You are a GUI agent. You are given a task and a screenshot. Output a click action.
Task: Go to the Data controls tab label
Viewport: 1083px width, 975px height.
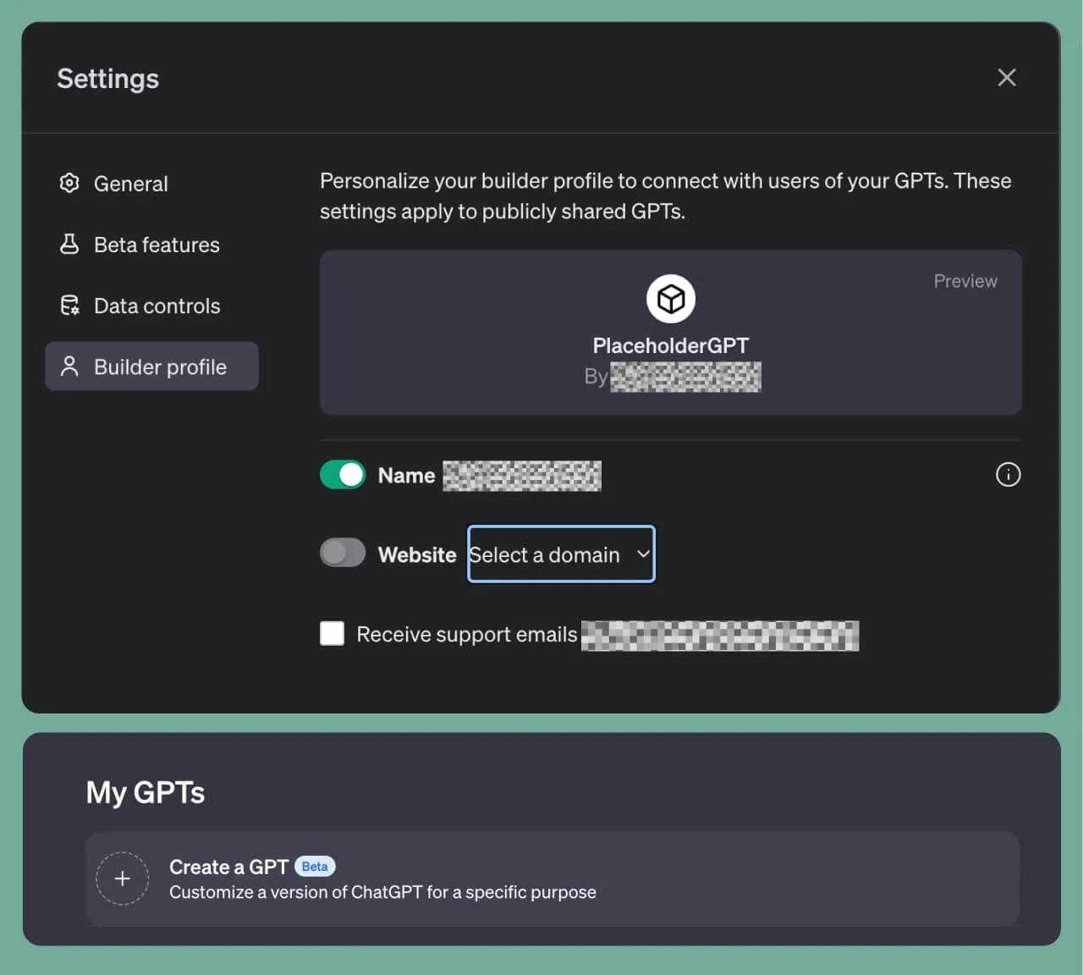(x=157, y=306)
